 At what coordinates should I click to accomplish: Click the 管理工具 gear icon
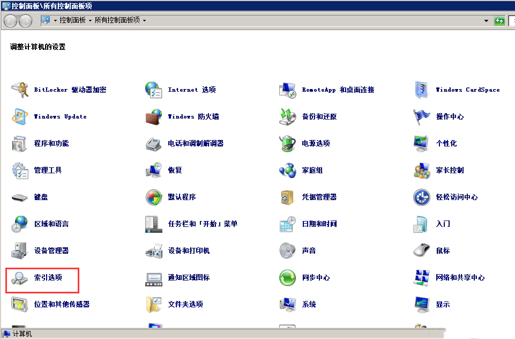[x=20, y=171]
